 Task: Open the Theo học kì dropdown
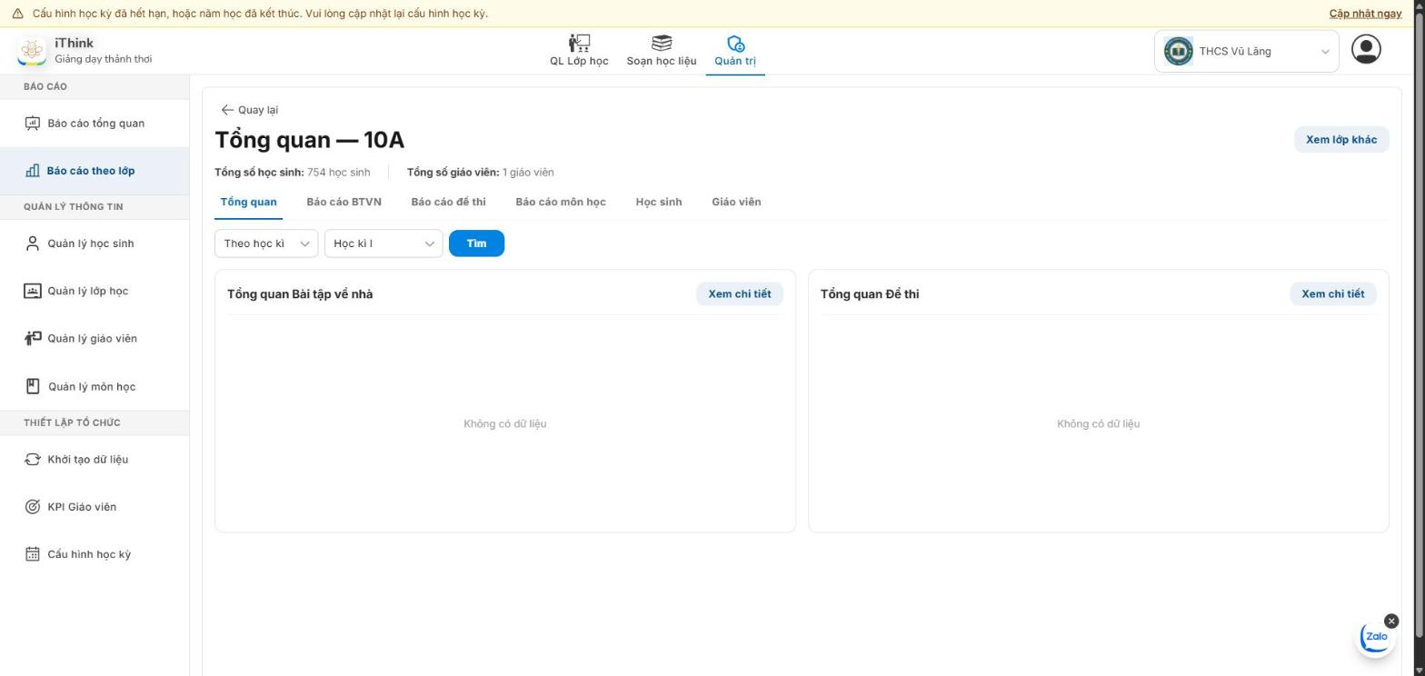(266, 244)
